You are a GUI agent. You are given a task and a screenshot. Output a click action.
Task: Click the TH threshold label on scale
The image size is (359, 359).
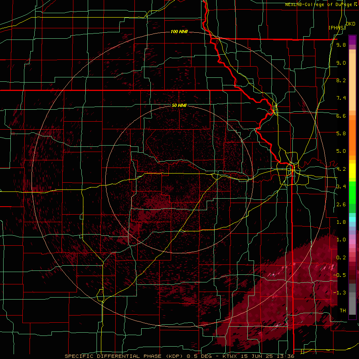(x=343, y=311)
